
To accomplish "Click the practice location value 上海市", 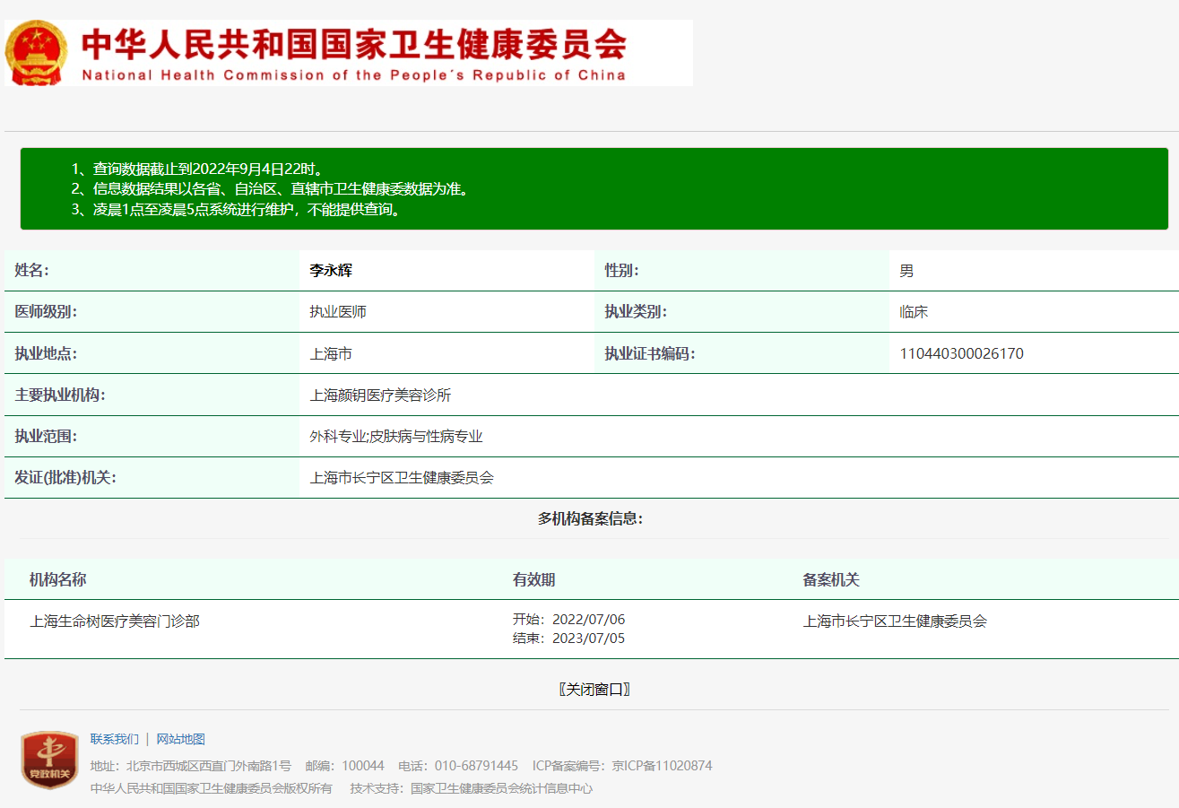I will [331, 353].
